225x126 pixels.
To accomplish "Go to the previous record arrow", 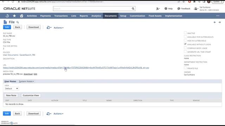I will point(215,22).
